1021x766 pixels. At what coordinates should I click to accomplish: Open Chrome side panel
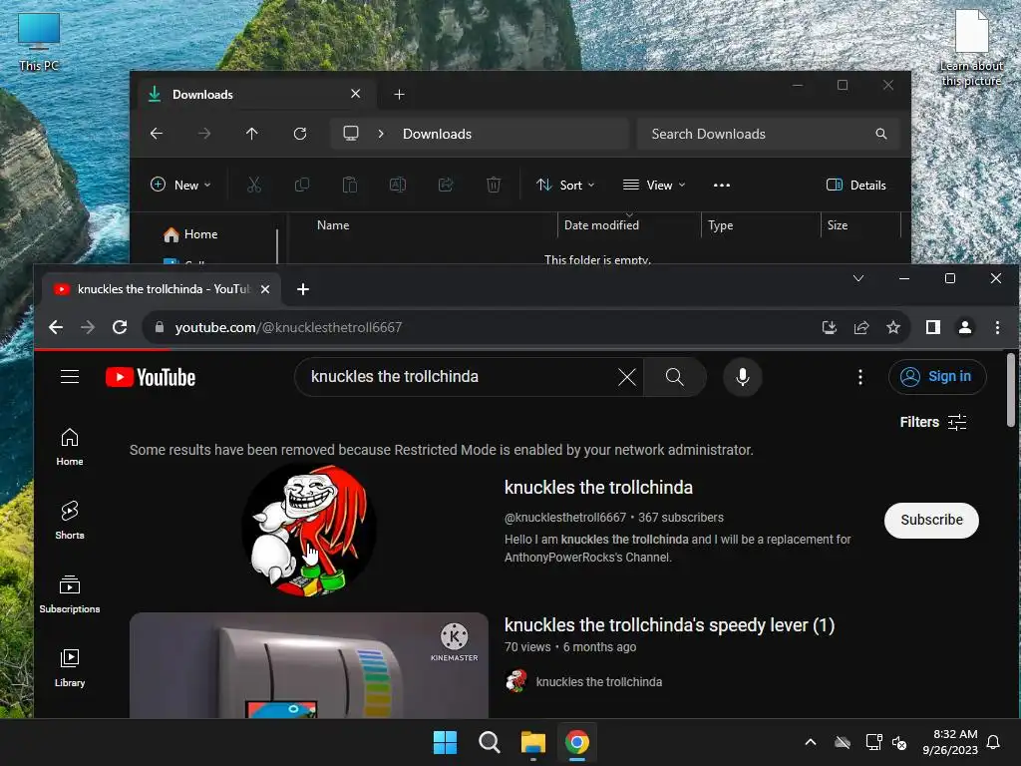point(933,327)
